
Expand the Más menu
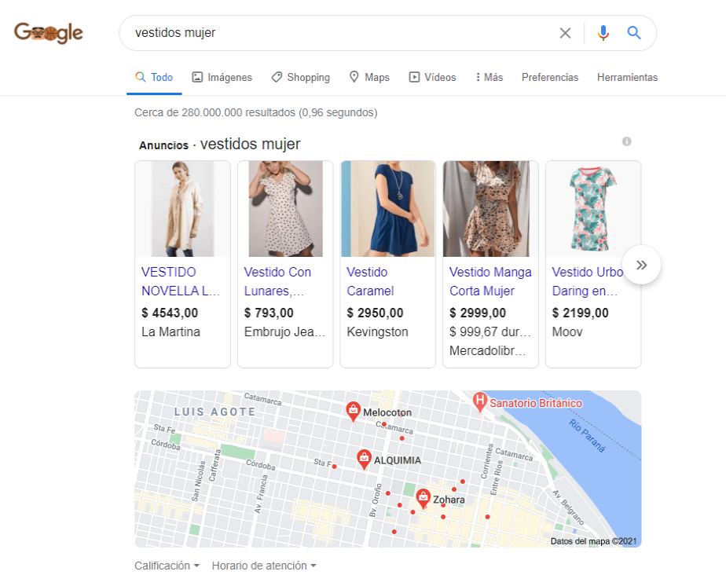tap(489, 77)
